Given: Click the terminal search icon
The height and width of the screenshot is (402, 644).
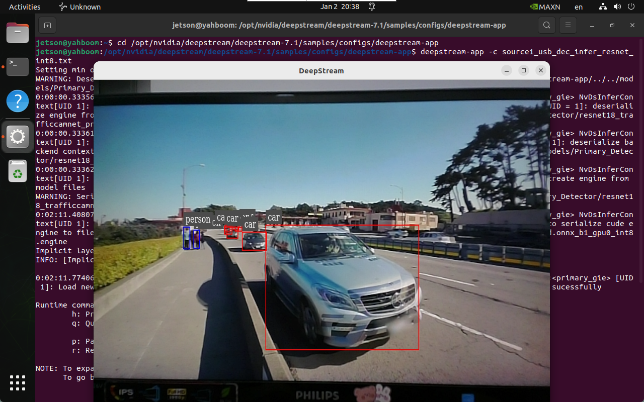Looking at the screenshot, I should pyautogui.click(x=546, y=25).
